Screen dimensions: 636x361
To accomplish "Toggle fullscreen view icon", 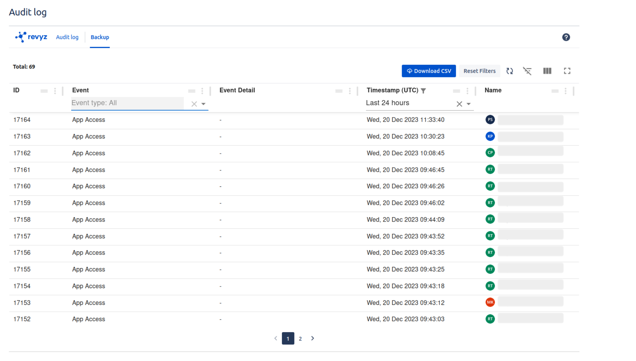I will pos(567,71).
